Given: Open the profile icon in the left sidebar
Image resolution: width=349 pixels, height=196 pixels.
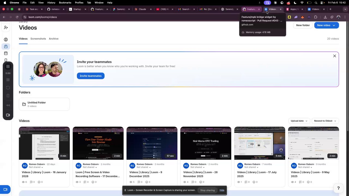Looking at the screenshot, I should pos(6,39).
